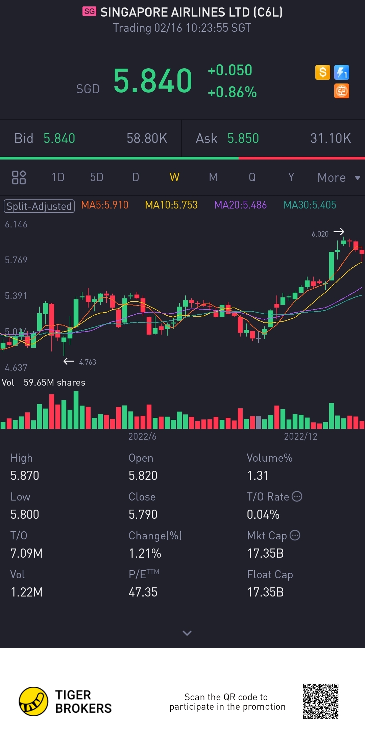The image size is (365, 755).
Task: Tap the blue lightning bolt icon
Action: [341, 72]
